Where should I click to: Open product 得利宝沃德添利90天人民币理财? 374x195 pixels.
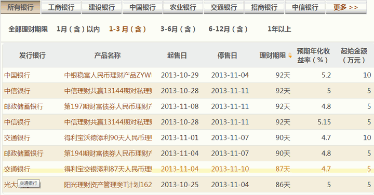(x=108, y=137)
